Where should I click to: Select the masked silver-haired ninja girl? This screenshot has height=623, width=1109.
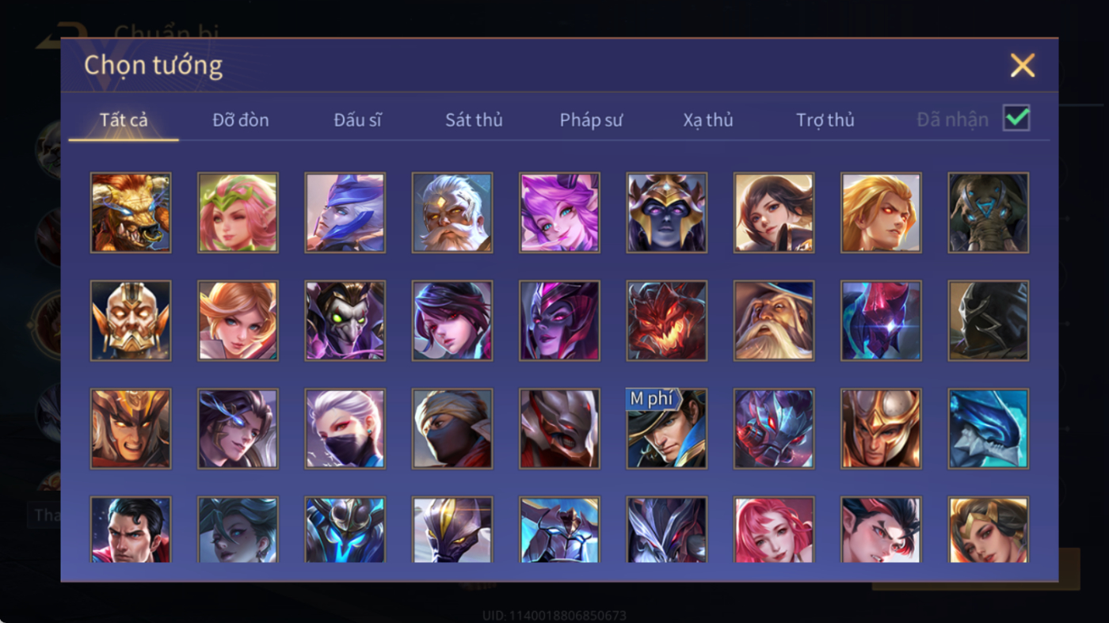345,428
